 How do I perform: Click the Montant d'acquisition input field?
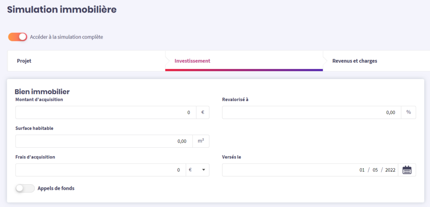(x=105, y=113)
